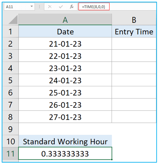This screenshot has width=159, height=165.
Task: Select row 8 header
Action: pos(11,117)
